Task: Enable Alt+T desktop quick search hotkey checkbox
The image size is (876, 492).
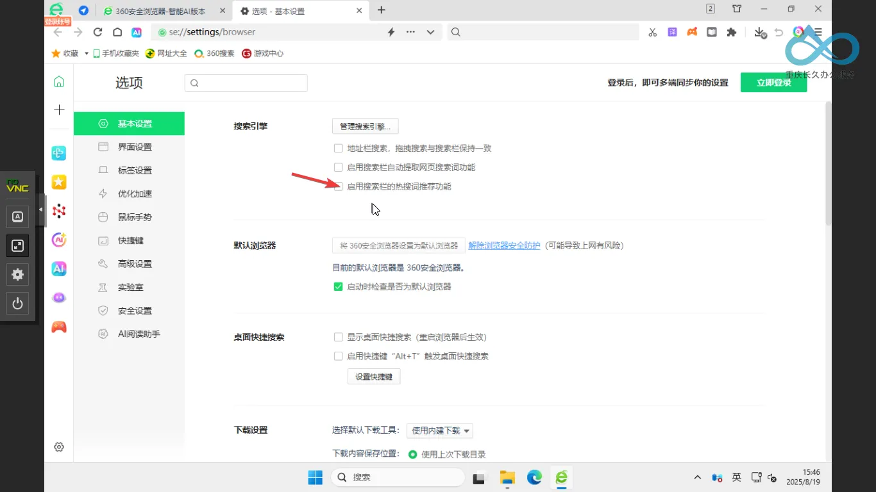Action: point(338,356)
